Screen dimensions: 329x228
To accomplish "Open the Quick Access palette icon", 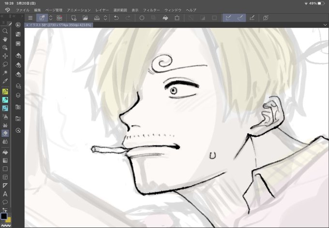I will [x=18, y=25].
